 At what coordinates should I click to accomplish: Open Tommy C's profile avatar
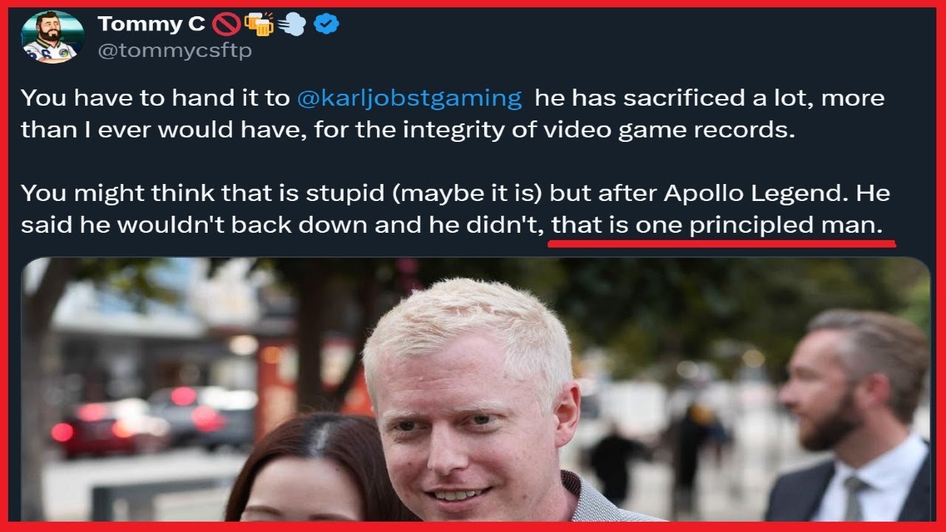[x=52, y=37]
